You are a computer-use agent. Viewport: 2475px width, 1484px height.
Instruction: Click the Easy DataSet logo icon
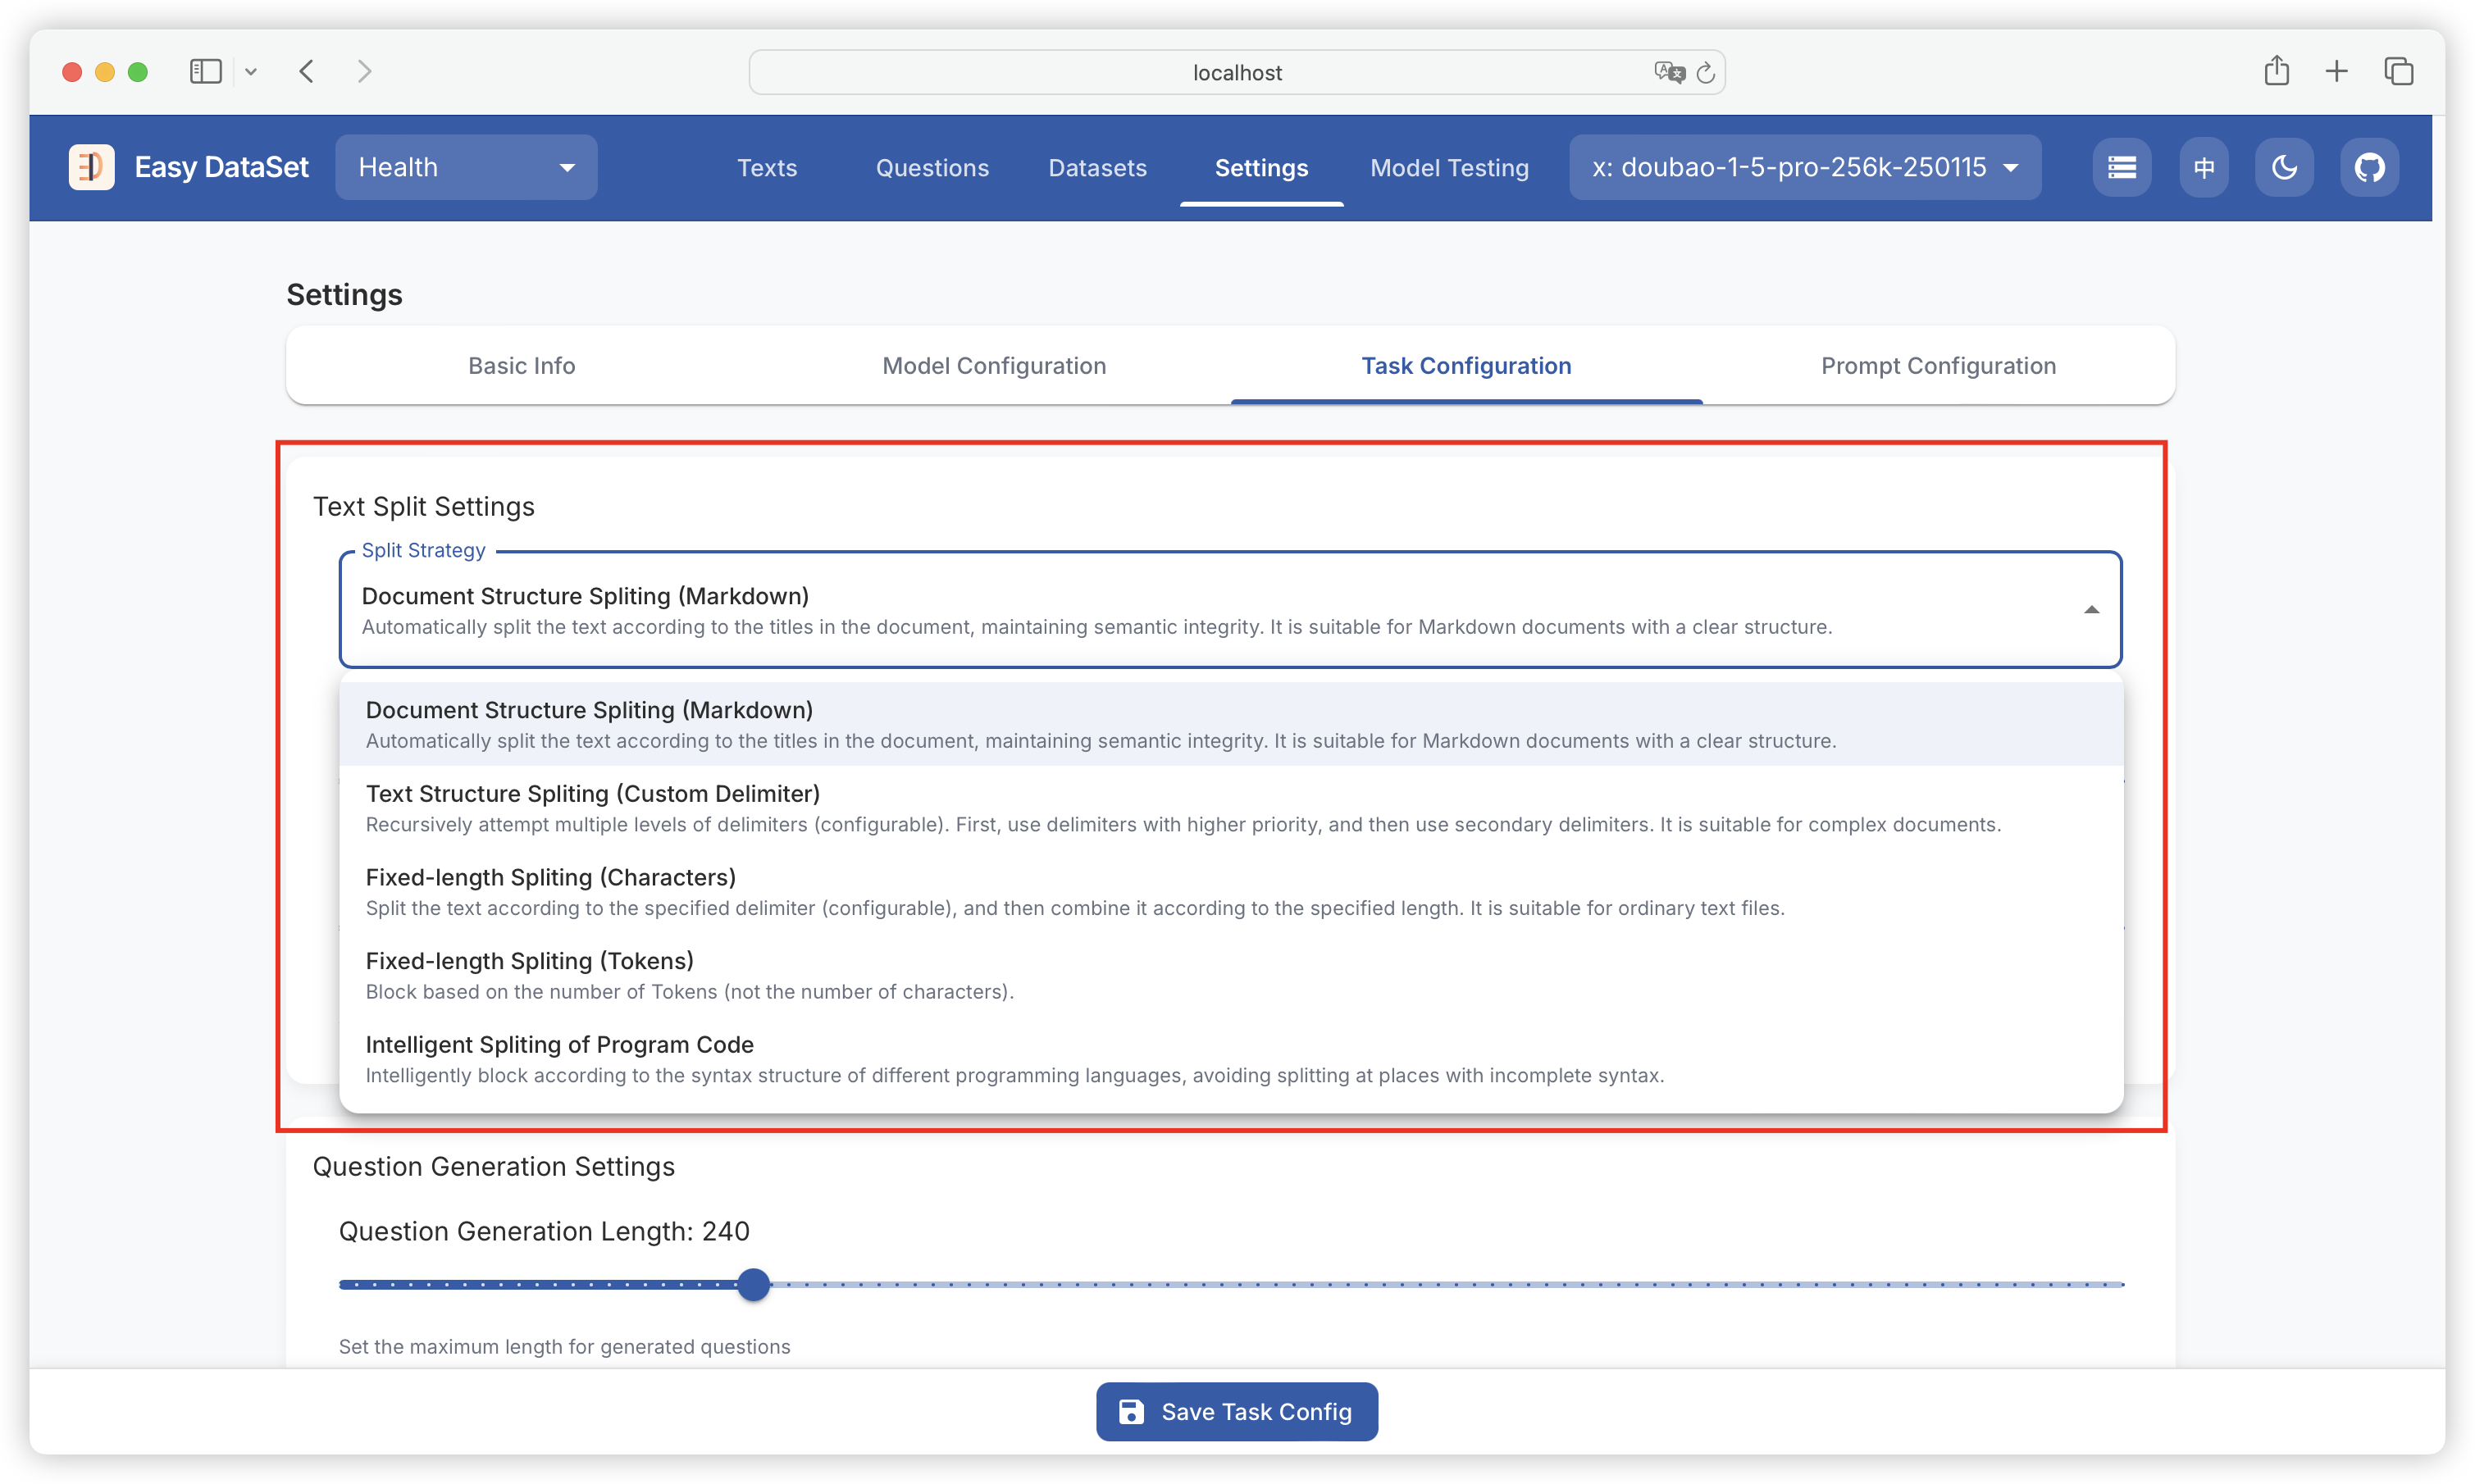pos(91,167)
